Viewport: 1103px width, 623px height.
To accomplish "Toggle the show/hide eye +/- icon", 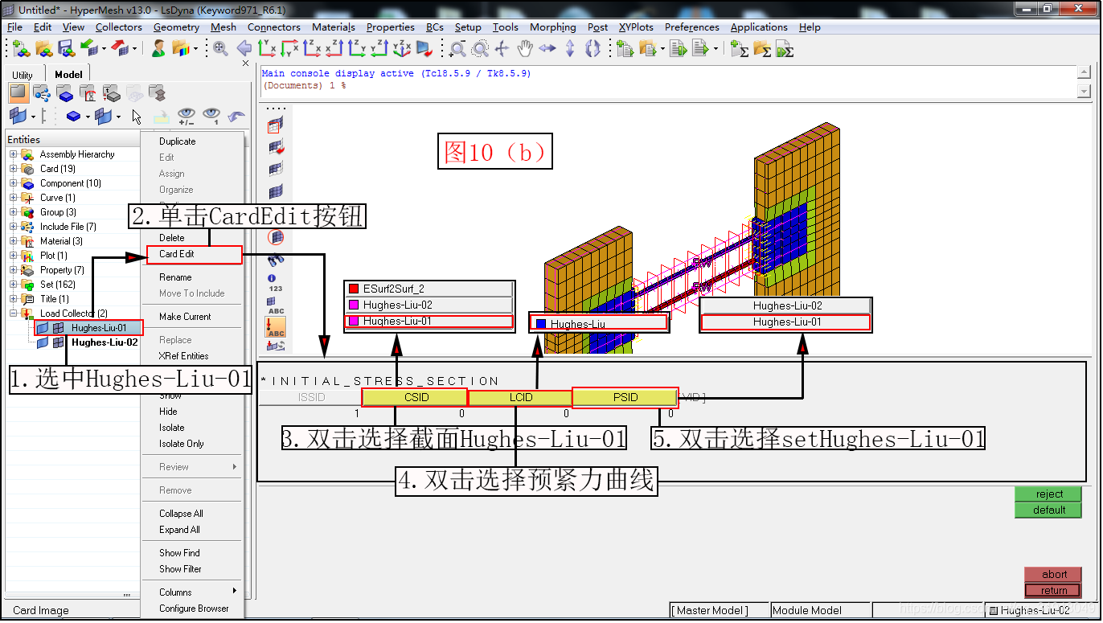I will [x=187, y=117].
